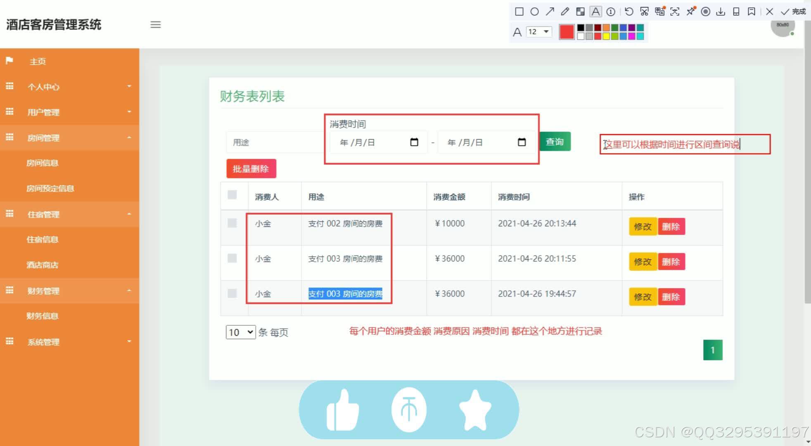Select the numbered step marker tool
The image size is (811, 446).
point(611,12)
